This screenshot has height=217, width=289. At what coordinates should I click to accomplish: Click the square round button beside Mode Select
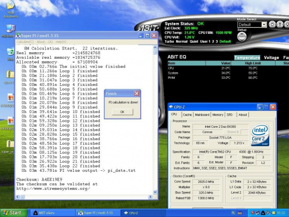[272, 24]
